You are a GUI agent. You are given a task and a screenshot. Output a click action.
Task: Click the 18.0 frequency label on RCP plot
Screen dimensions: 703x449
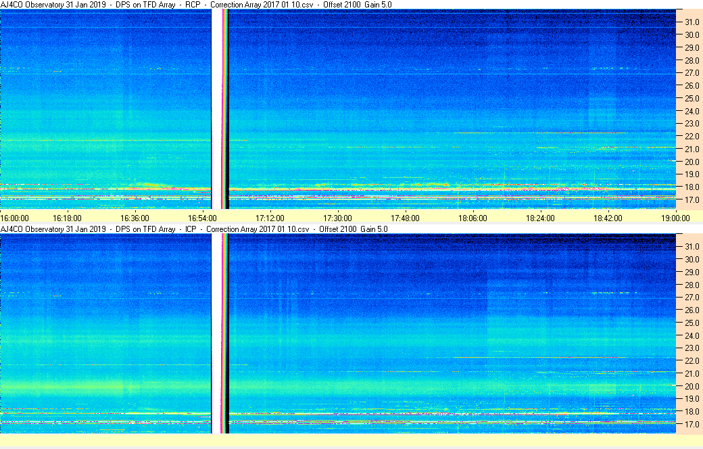tap(692, 187)
